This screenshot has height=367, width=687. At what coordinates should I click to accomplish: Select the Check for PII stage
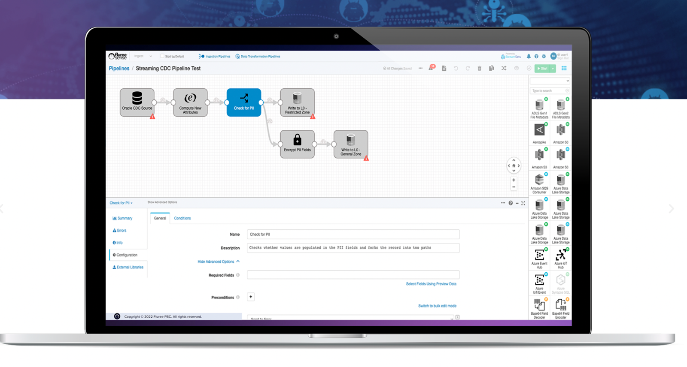pyautogui.click(x=244, y=102)
